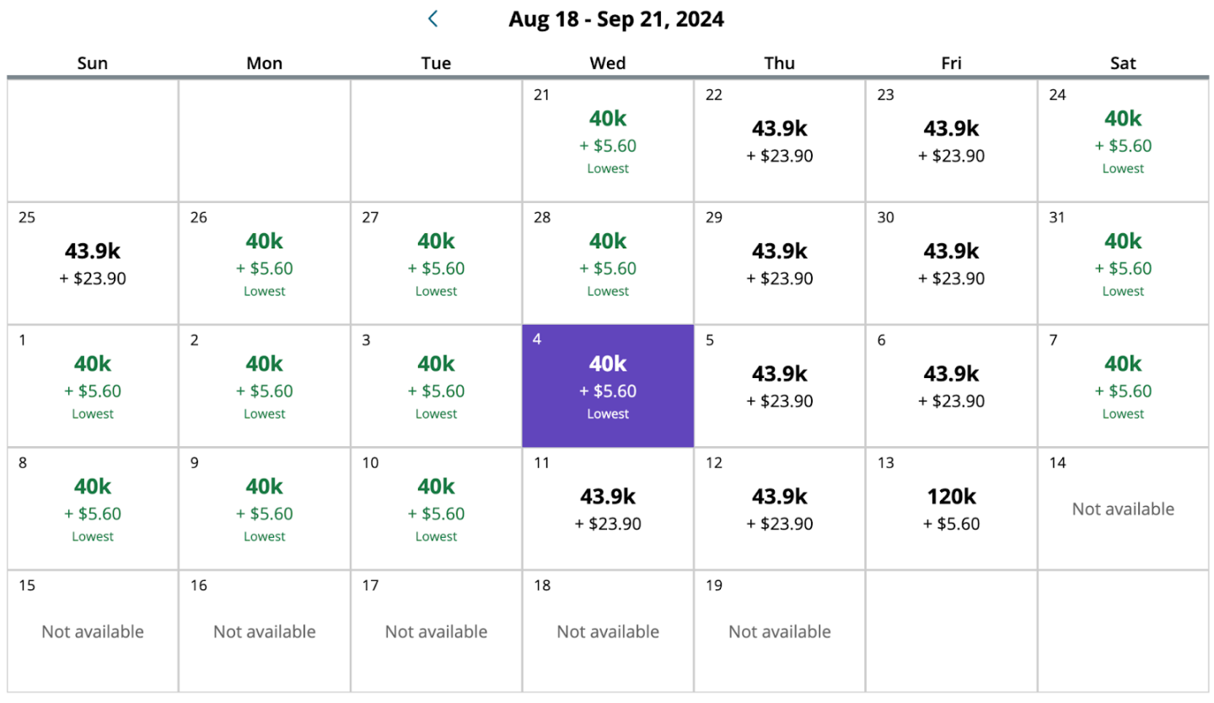Pick August 30 fare at 43.9k
The height and width of the screenshot is (703, 1214).
(951, 264)
